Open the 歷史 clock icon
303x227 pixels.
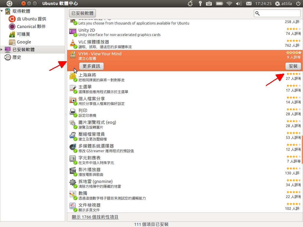click(x=7, y=57)
